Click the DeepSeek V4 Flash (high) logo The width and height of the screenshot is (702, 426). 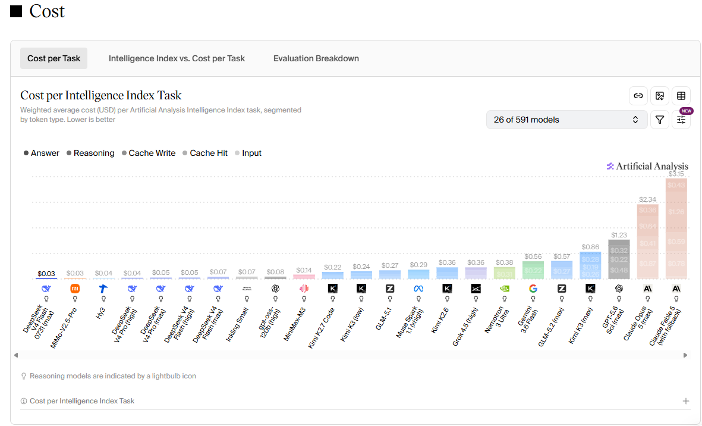point(190,289)
